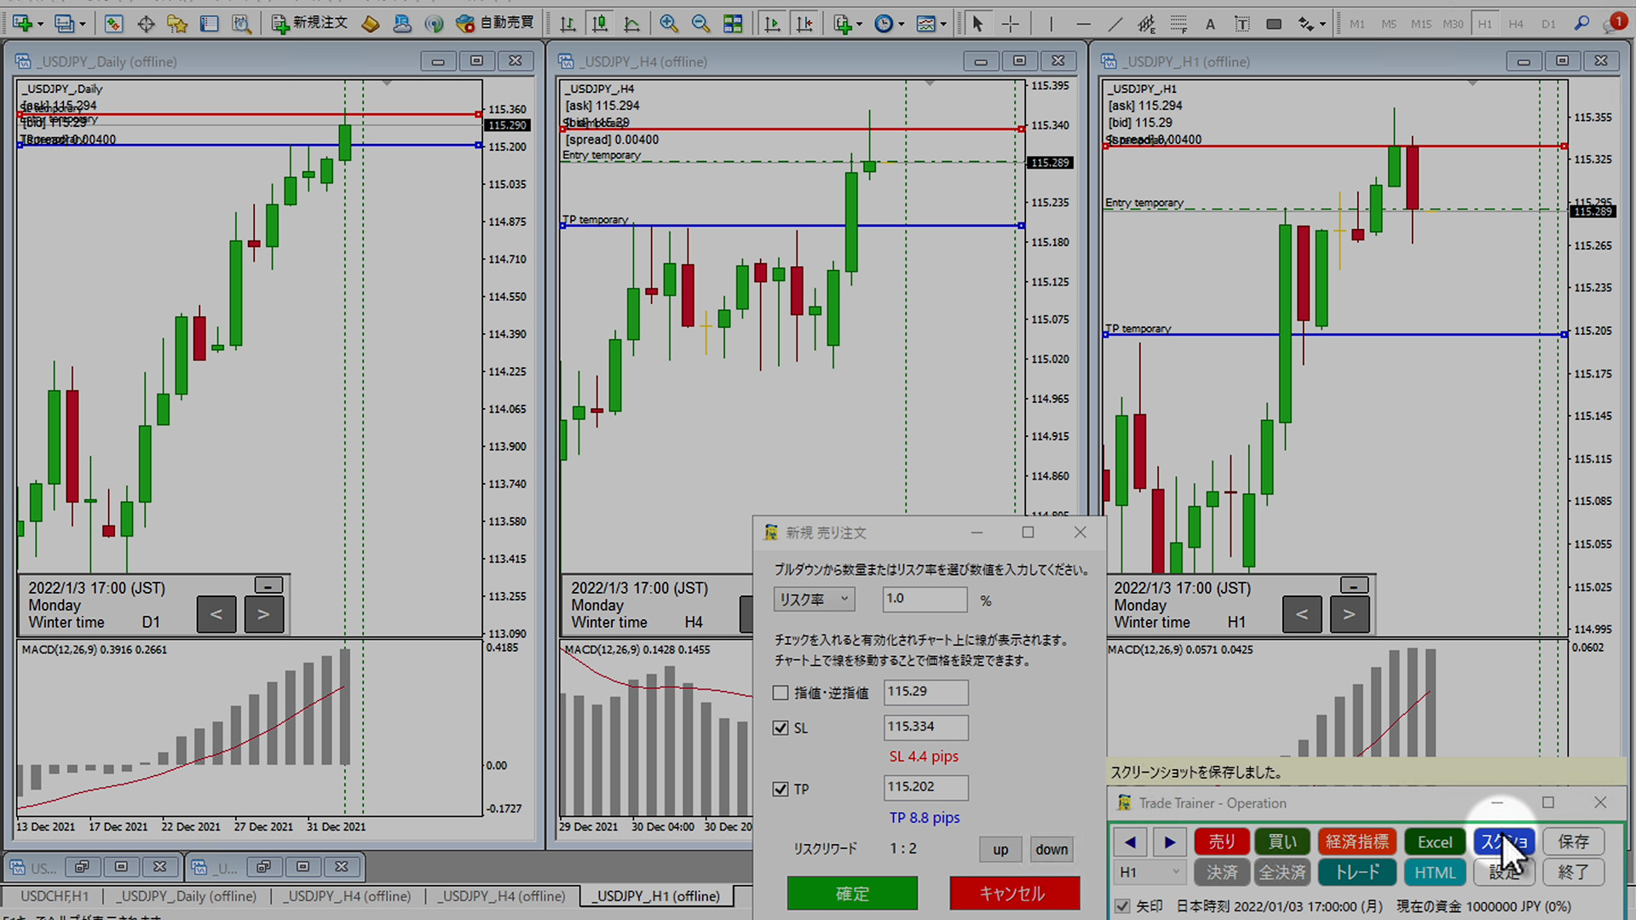1636x920 pixels.
Task: Open the リスク率 dropdown
Action: pos(814,599)
